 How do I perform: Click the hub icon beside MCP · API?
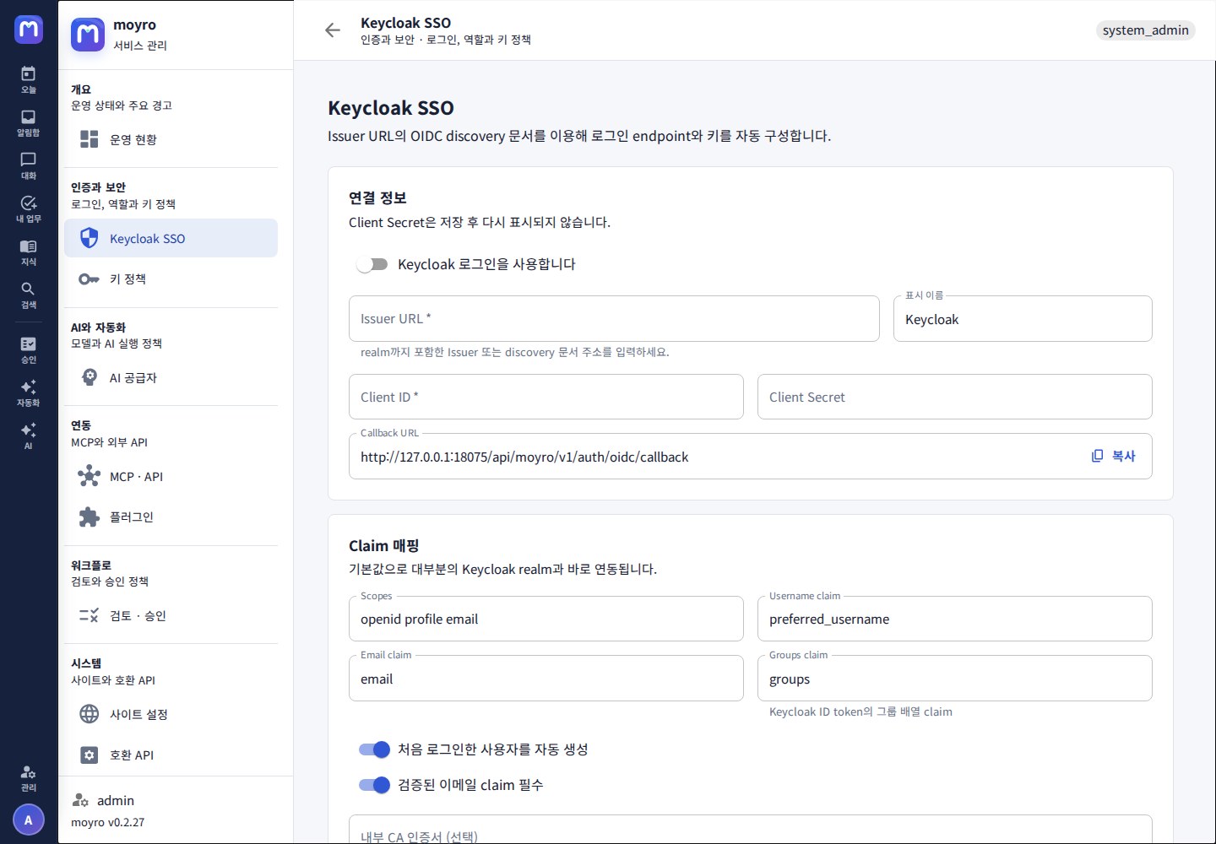pyautogui.click(x=90, y=476)
